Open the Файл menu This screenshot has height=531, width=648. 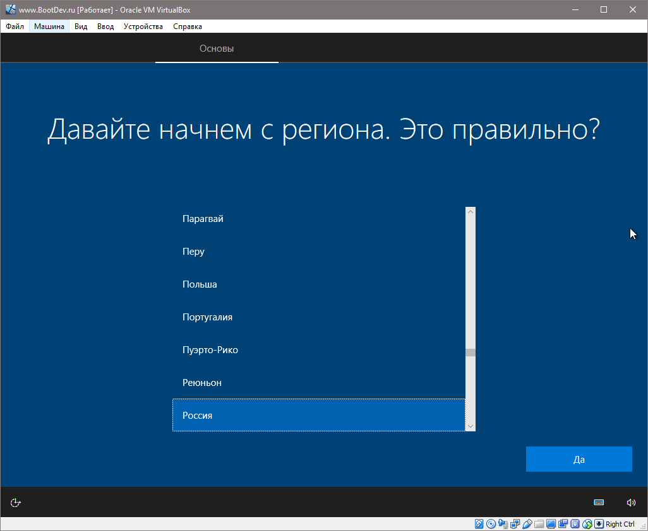click(15, 26)
